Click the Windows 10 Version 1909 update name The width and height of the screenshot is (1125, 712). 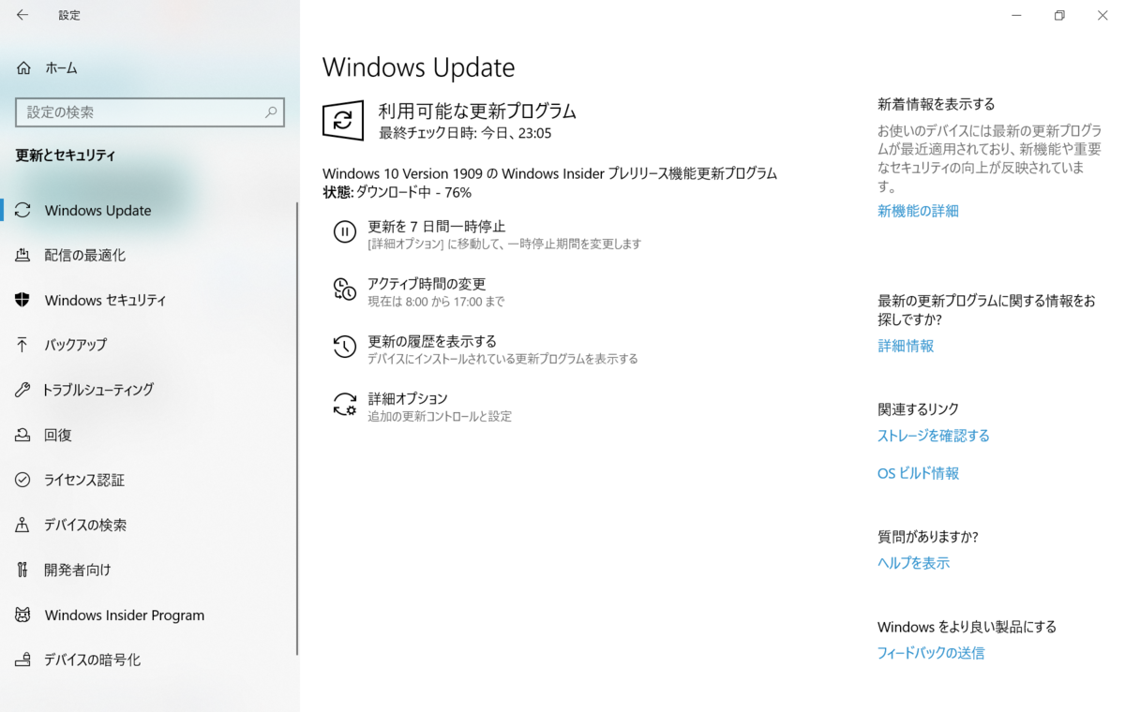point(549,173)
